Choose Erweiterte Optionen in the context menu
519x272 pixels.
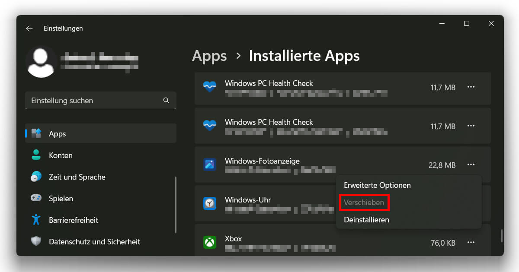[376, 185]
